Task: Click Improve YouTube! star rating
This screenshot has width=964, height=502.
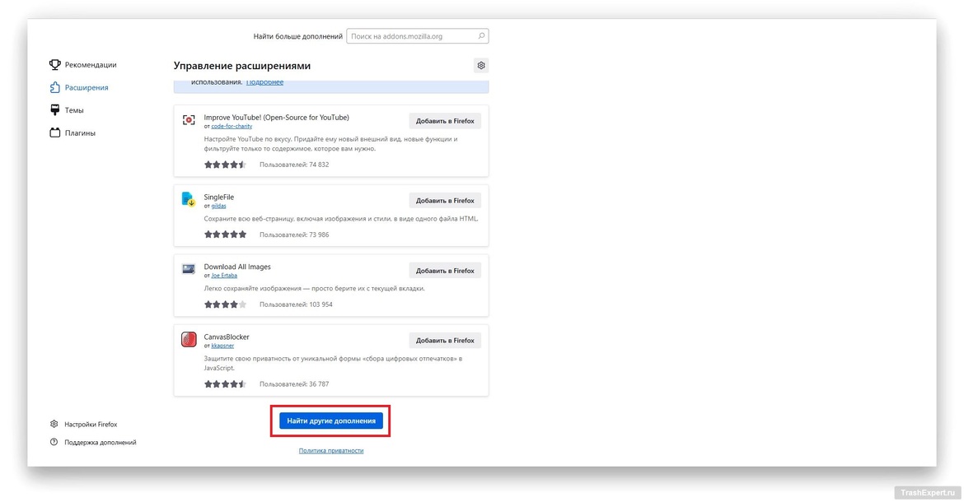Action: [x=226, y=165]
